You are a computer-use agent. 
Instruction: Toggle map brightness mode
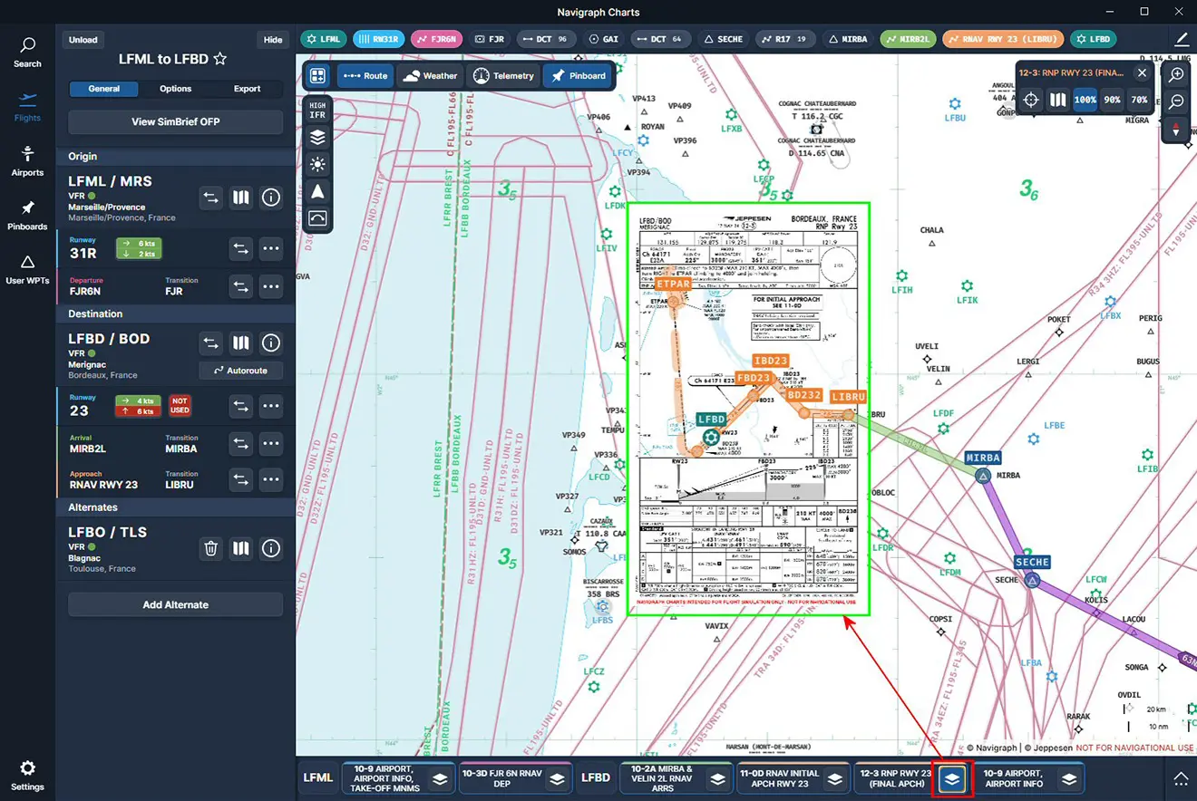coord(317,165)
